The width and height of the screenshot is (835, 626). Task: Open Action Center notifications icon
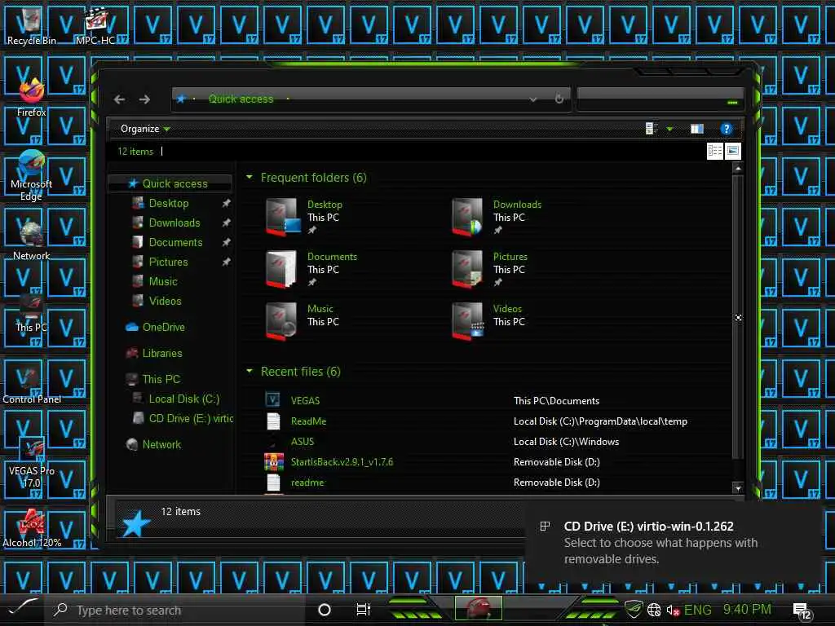802,611
